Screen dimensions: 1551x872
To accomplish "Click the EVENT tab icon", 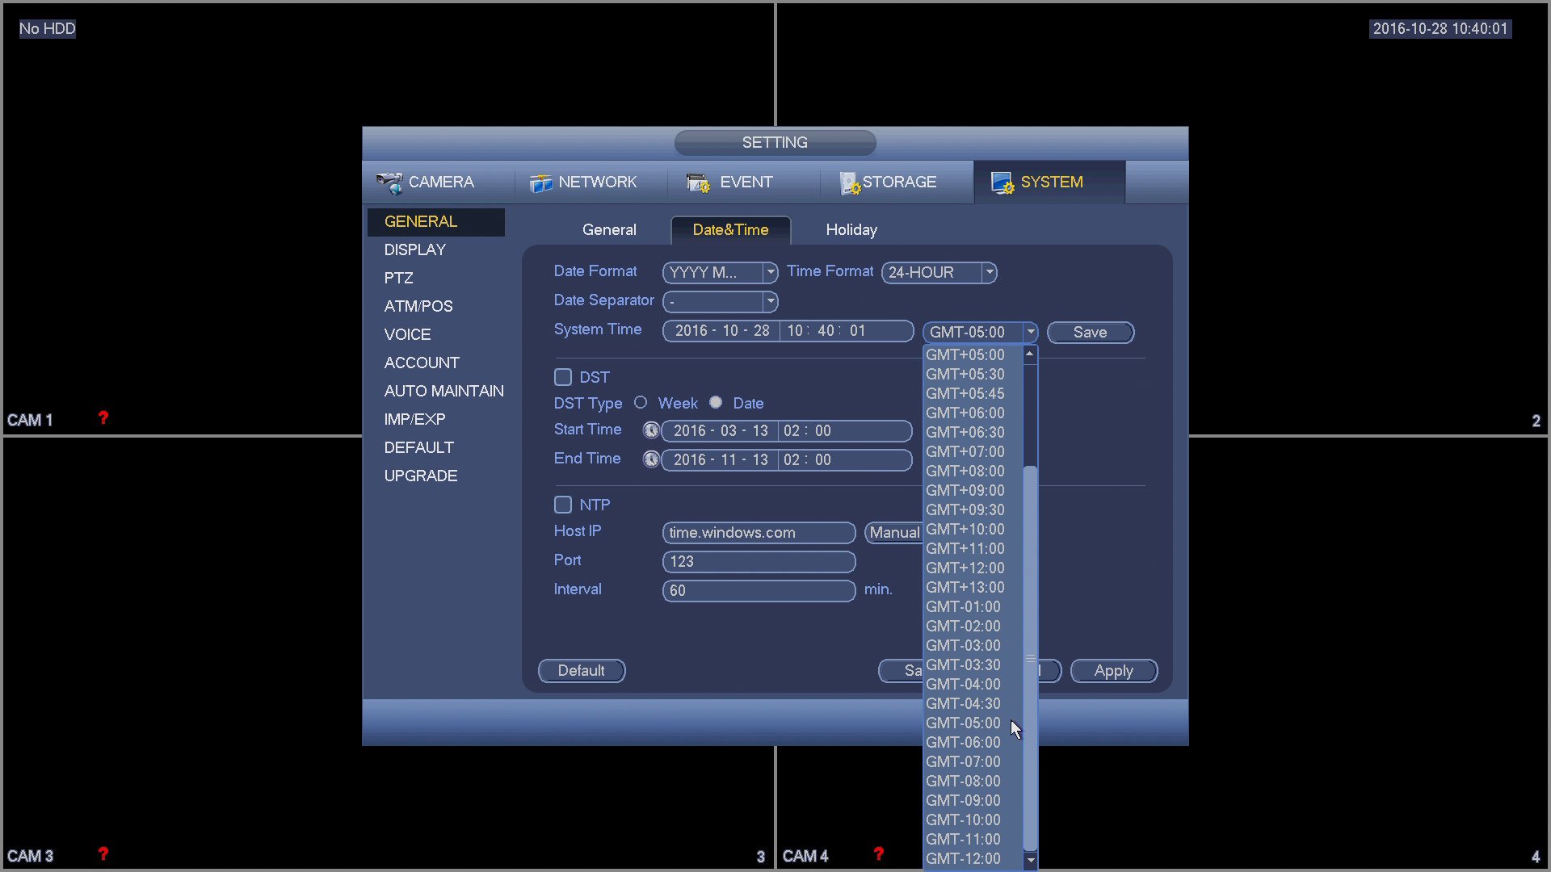I will point(698,183).
